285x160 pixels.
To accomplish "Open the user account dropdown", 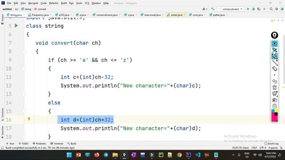I will click(205, 9).
